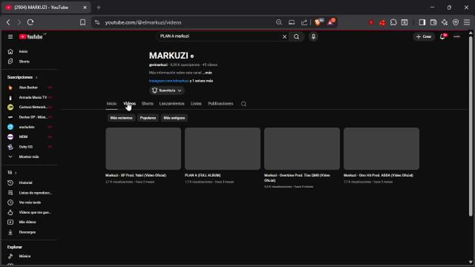Click the YouTube search input field

(x=219, y=37)
